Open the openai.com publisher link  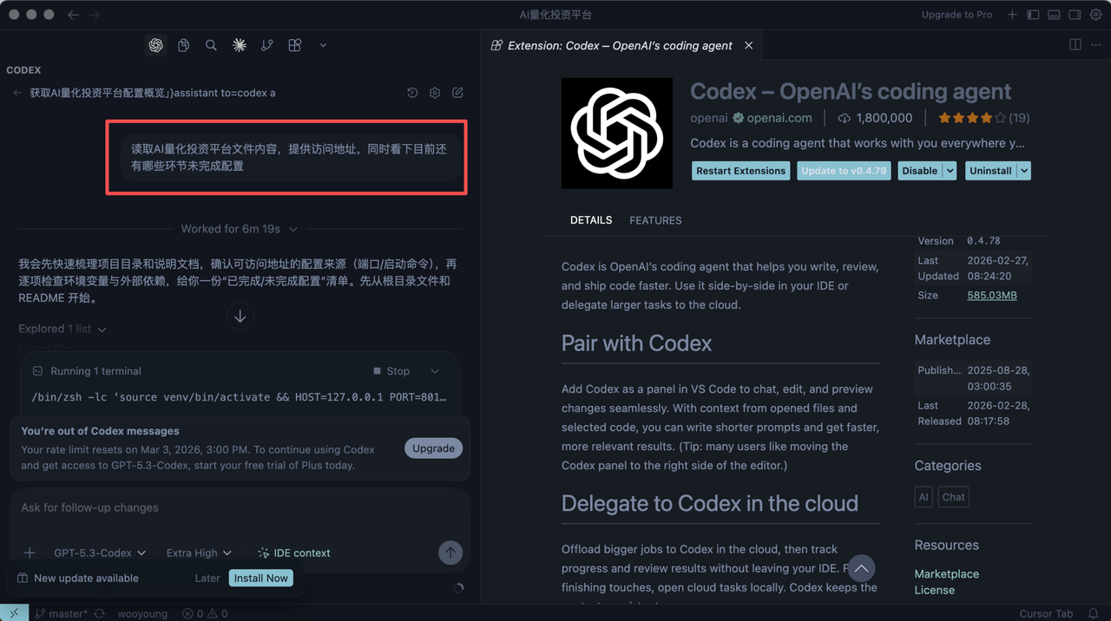click(x=779, y=118)
